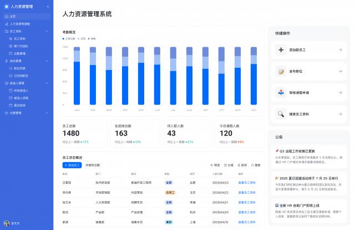Click the 添加新员工 plus icon
This screenshot has width=355, height=230.
(281, 50)
